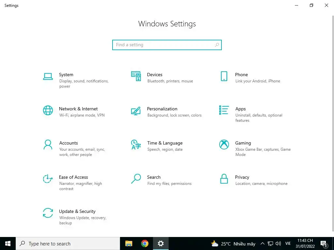Open the Update & Security title
The height and width of the screenshot is (250, 334).
[x=77, y=212]
